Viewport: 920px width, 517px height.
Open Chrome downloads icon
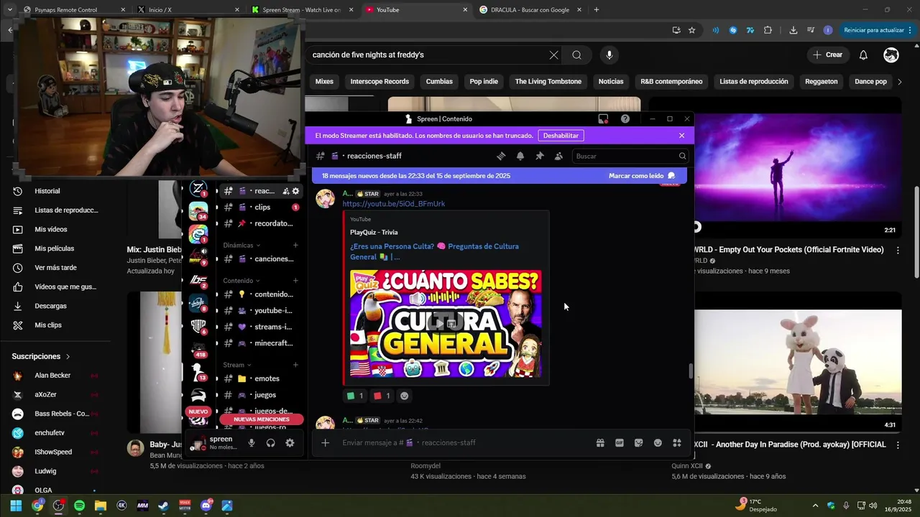tap(793, 30)
